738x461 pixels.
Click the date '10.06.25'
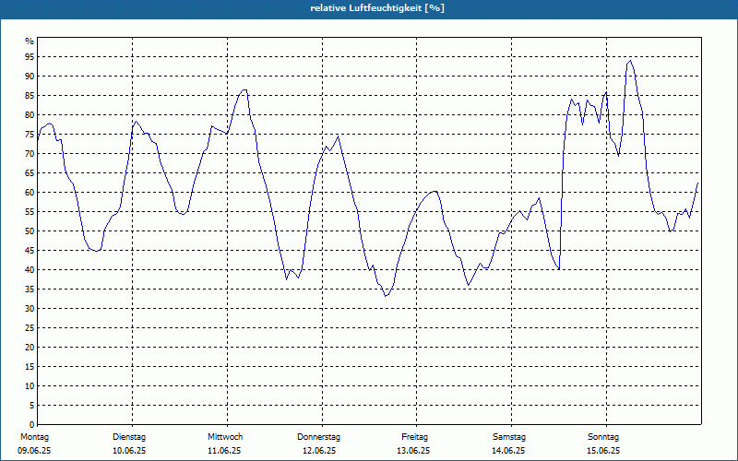click(x=129, y=451)
